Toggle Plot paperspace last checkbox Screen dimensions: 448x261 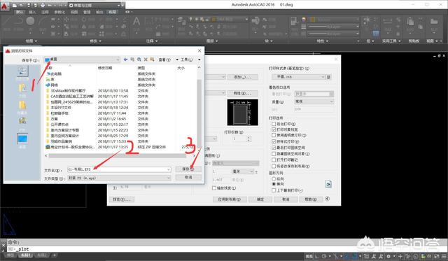tap(274, 148)
